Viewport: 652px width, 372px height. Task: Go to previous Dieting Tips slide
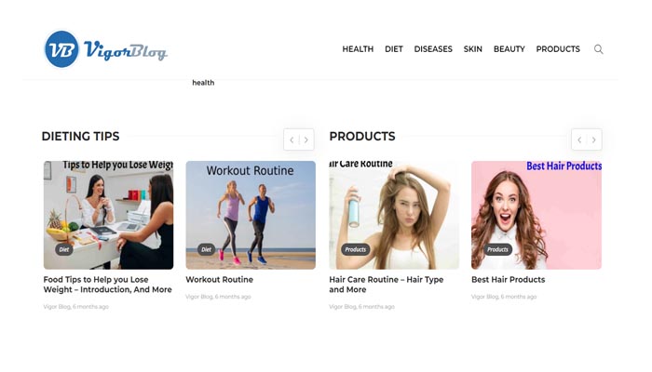pyautogui.click(x=292, y=139)
